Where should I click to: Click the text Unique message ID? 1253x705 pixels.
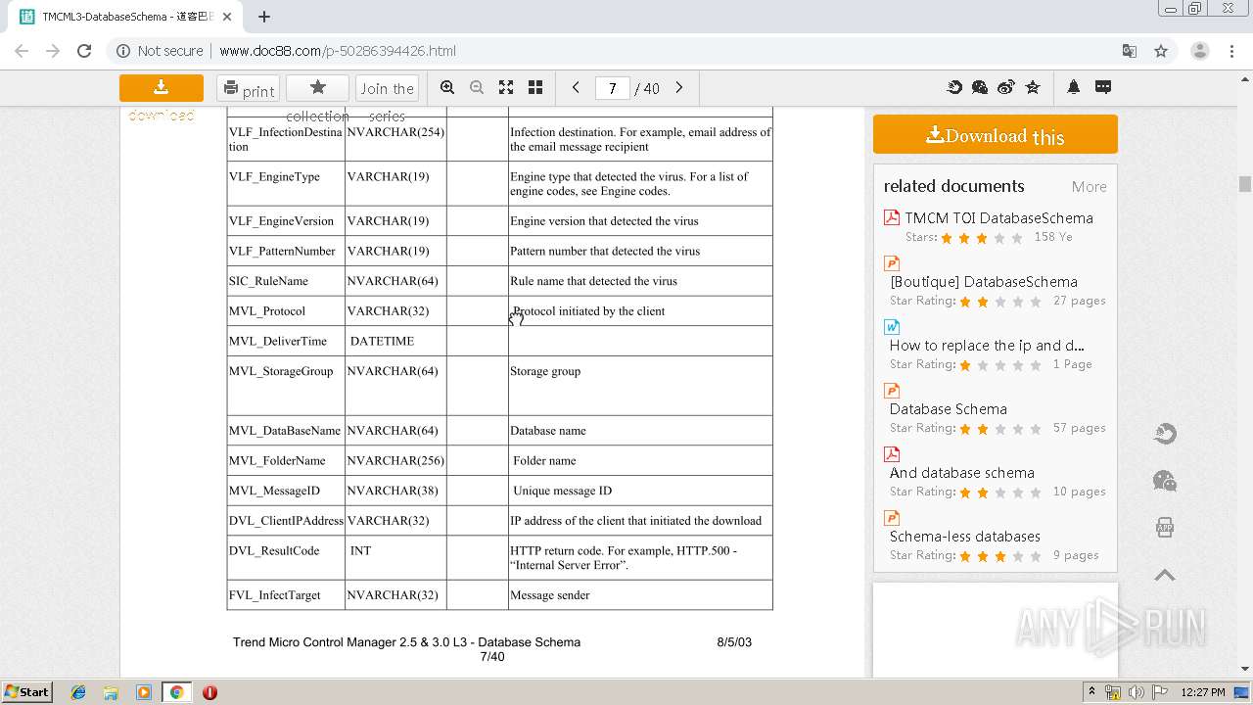tap(562, 491)
